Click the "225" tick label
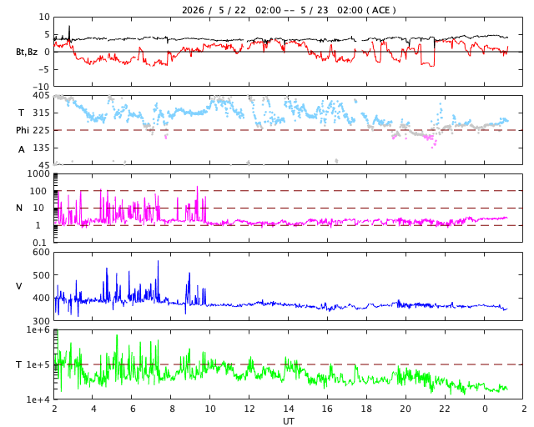The width and height of the screenshot is (534, 427). pos(41,130)
